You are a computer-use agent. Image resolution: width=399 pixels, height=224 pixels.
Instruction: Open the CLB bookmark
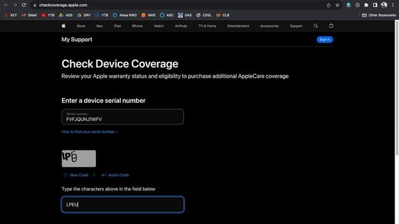223,15
